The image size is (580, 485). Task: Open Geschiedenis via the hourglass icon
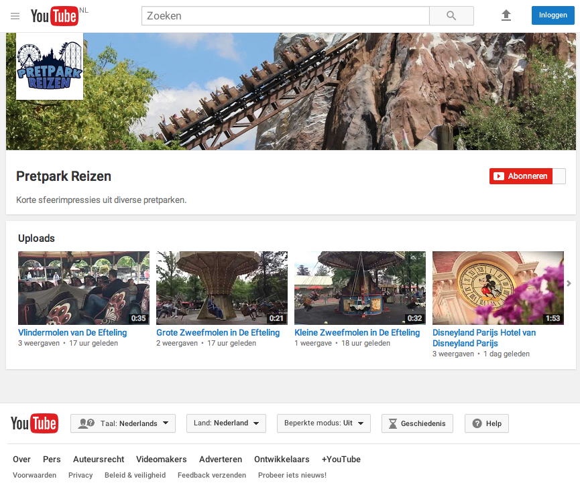(417, 423)
